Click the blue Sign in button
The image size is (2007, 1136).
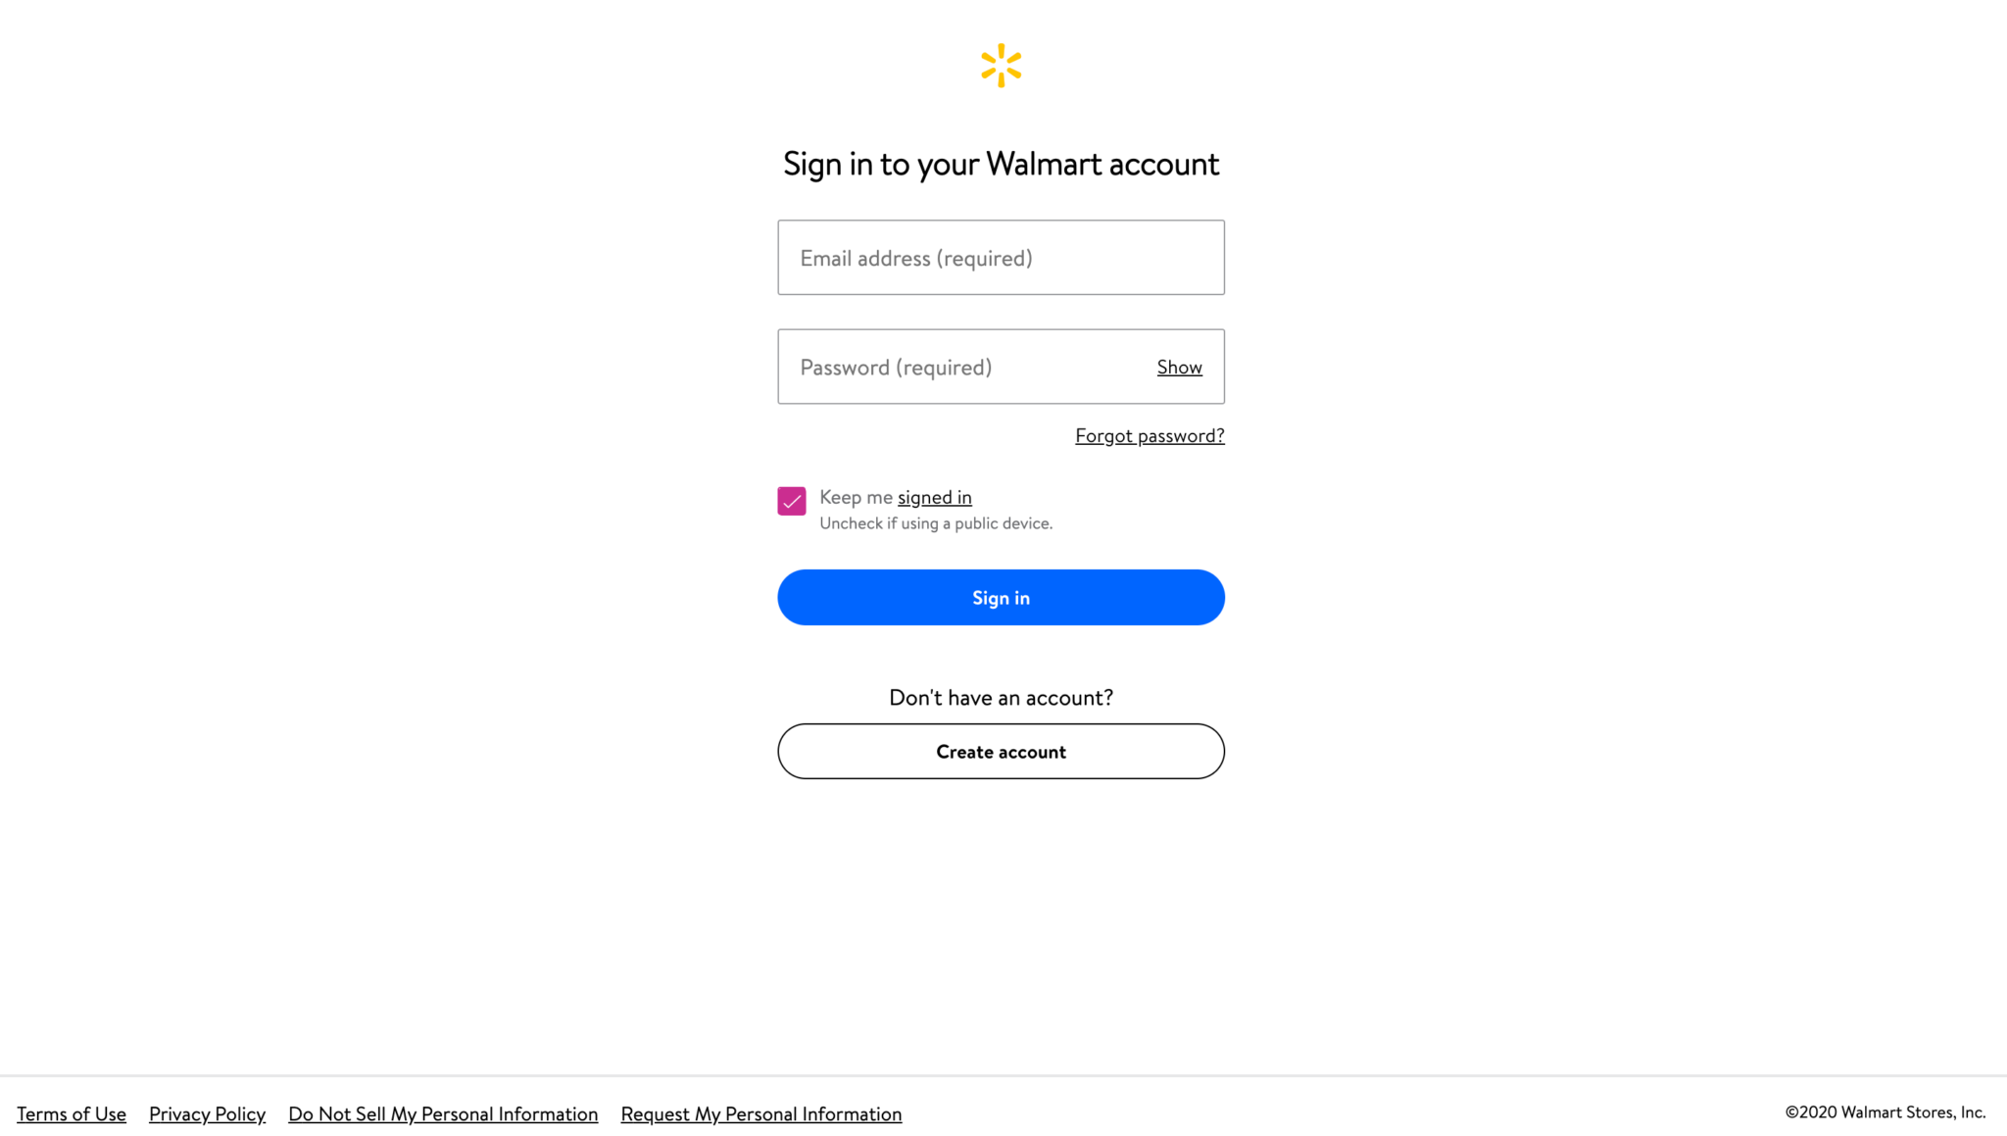(1001, 598)
